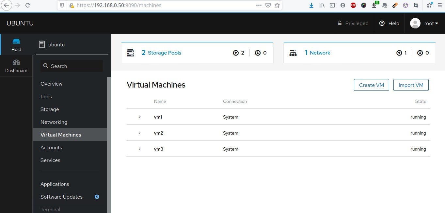Open the Adblock Plus extension icon

353,5
